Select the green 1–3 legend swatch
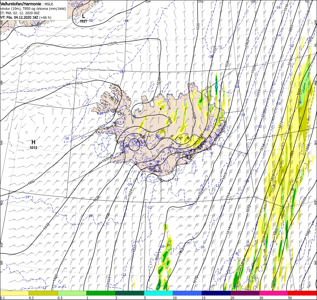Viewport: 317px width, 300px height. [x=101, y=293]
